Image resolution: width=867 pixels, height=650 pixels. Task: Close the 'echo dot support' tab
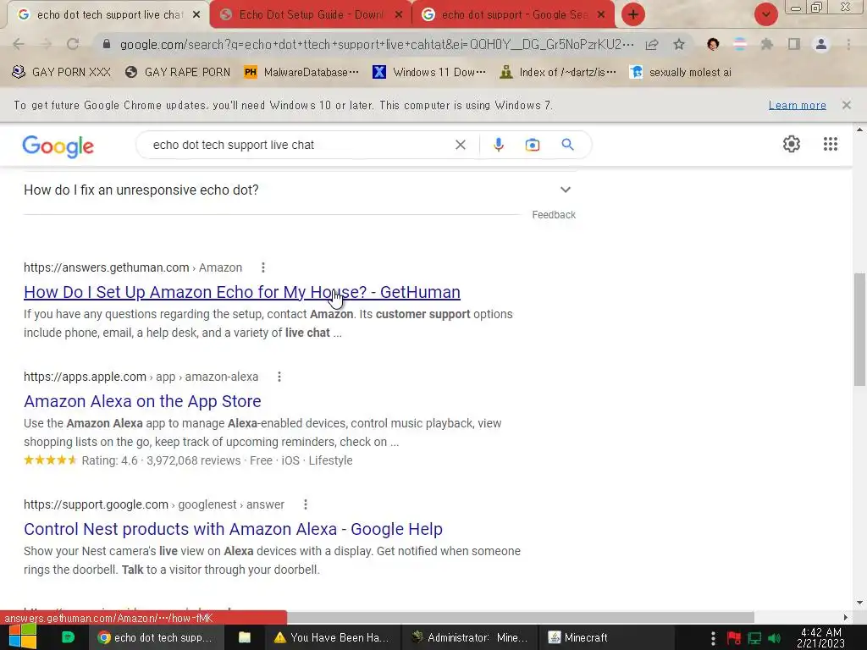601,15
